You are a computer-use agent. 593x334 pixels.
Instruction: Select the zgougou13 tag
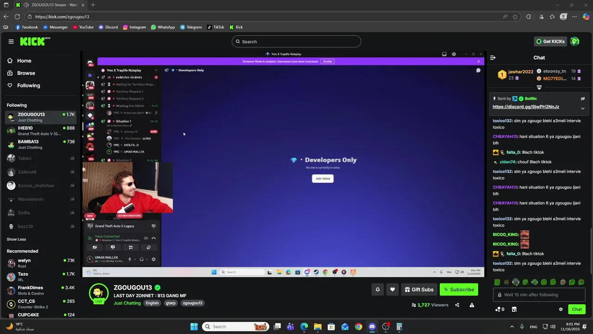pos(192,303)
